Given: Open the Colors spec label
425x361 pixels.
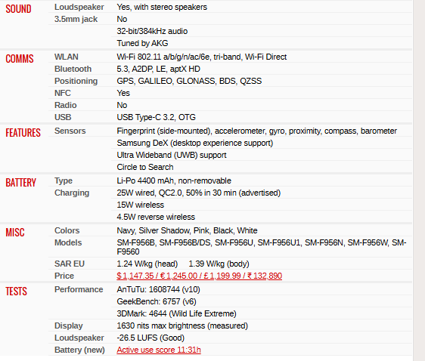Looking at the screenshot, I should click(67, 230).
